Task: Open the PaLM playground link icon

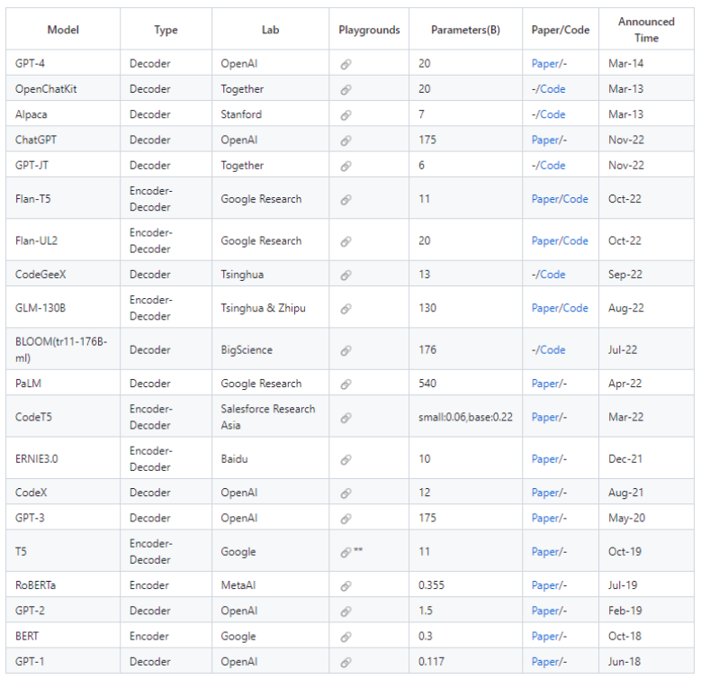Action: pos(346,384)
